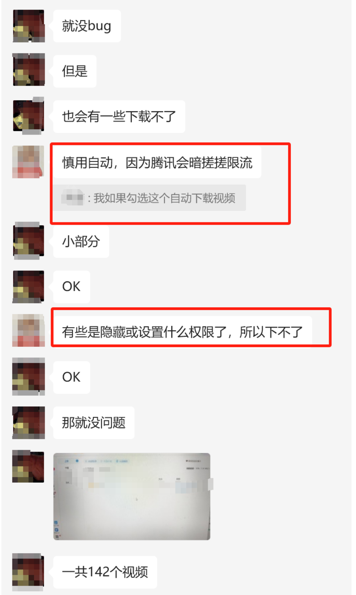Select the 就没bug message bubble
This screenshot has height=595, width=356.
87,26
